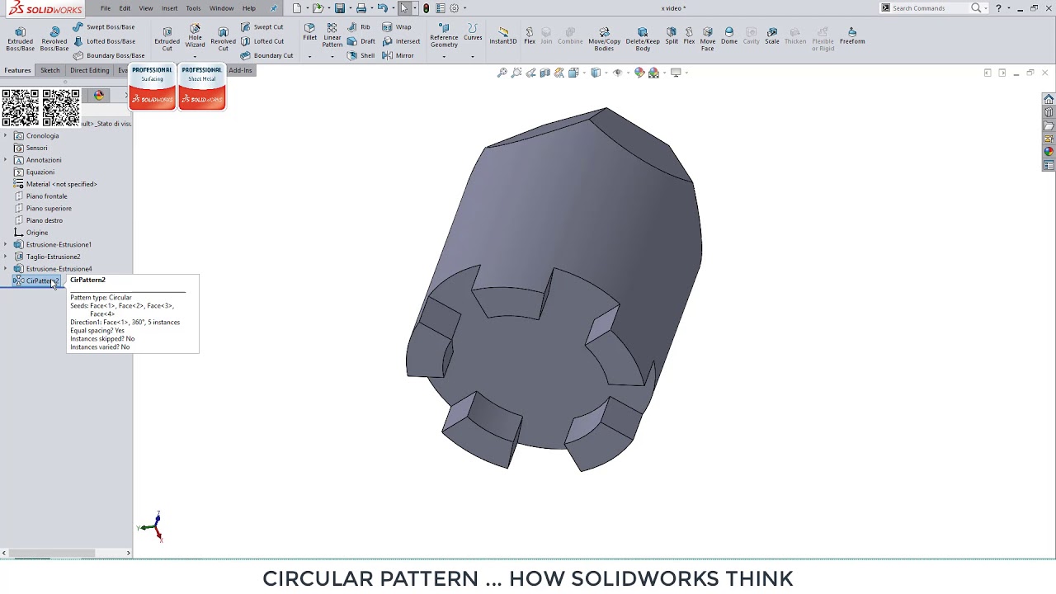Screen dimensions: 1056x594
Task: Select the Scale tool
Action: click(772, 35)
